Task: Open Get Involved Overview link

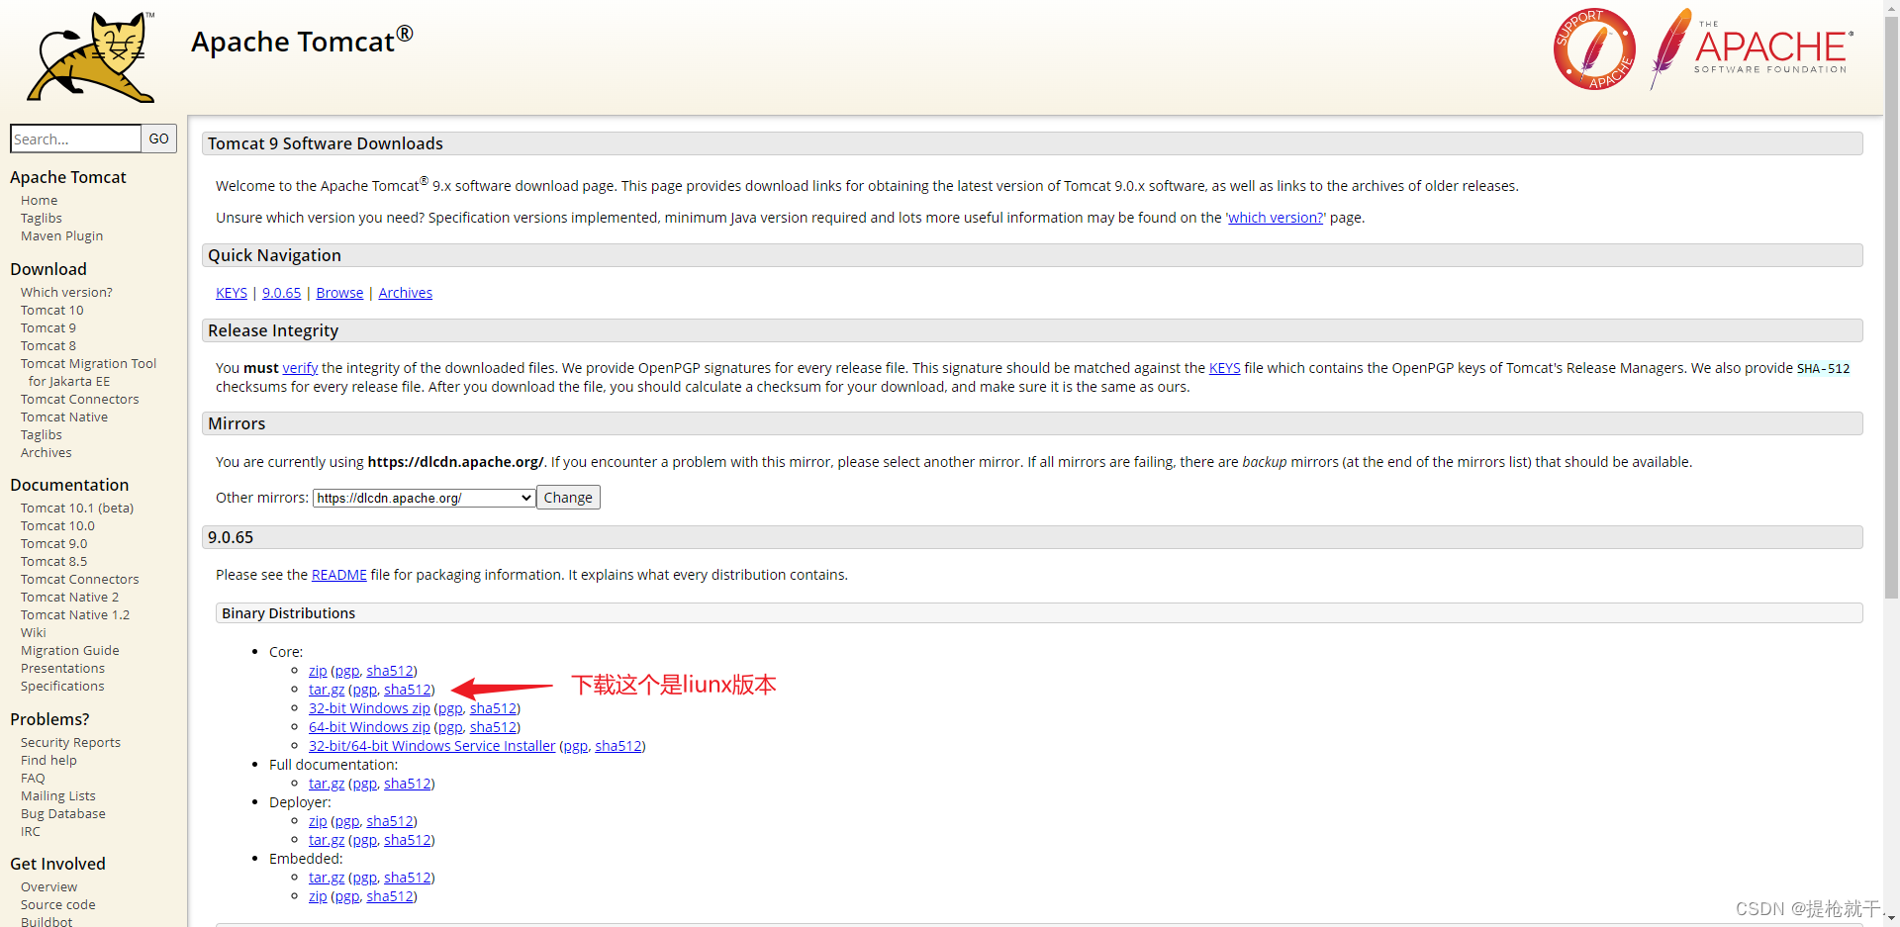Action: [49, 887]
